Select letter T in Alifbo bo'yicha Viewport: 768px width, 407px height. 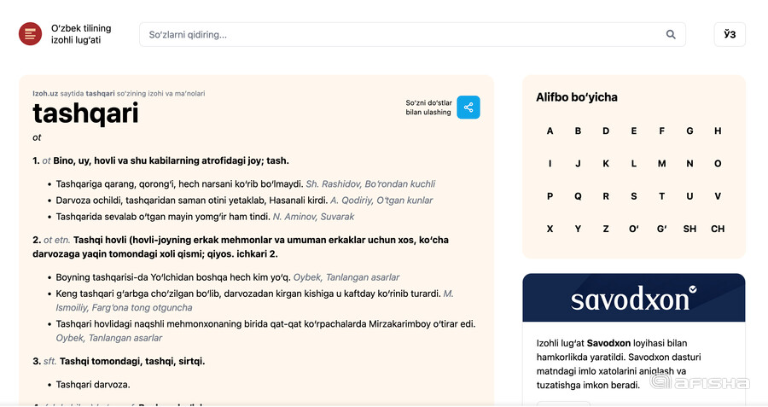[661, 196]
